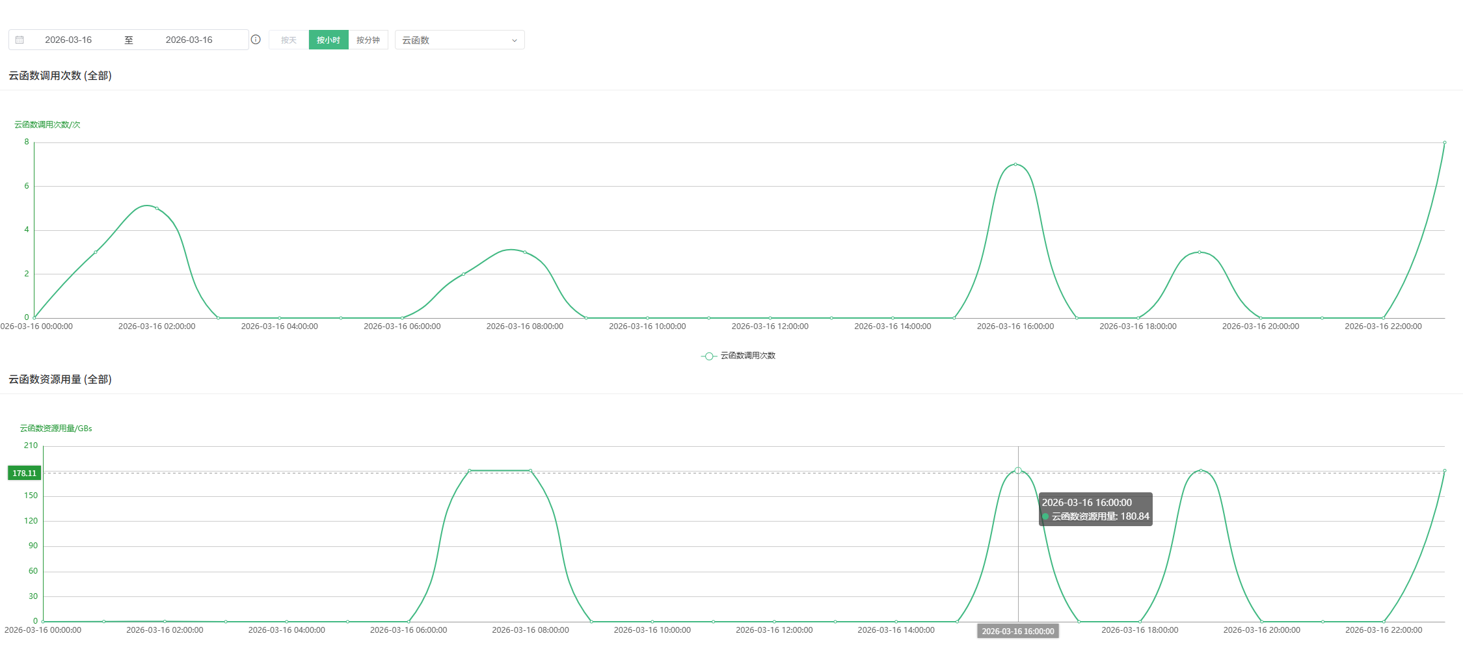The image size is (1463, 651).
Task: Toggle 云函数调用次数 series via legend label
Action: 747,356
